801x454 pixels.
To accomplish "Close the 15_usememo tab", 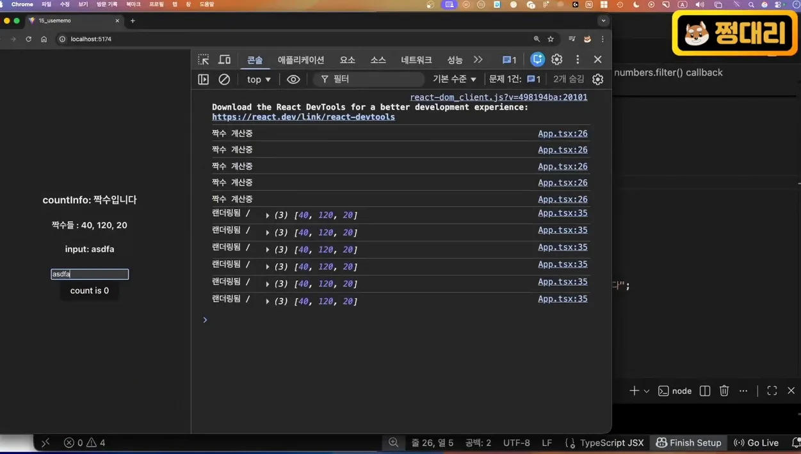I will (x=117, y=20).
